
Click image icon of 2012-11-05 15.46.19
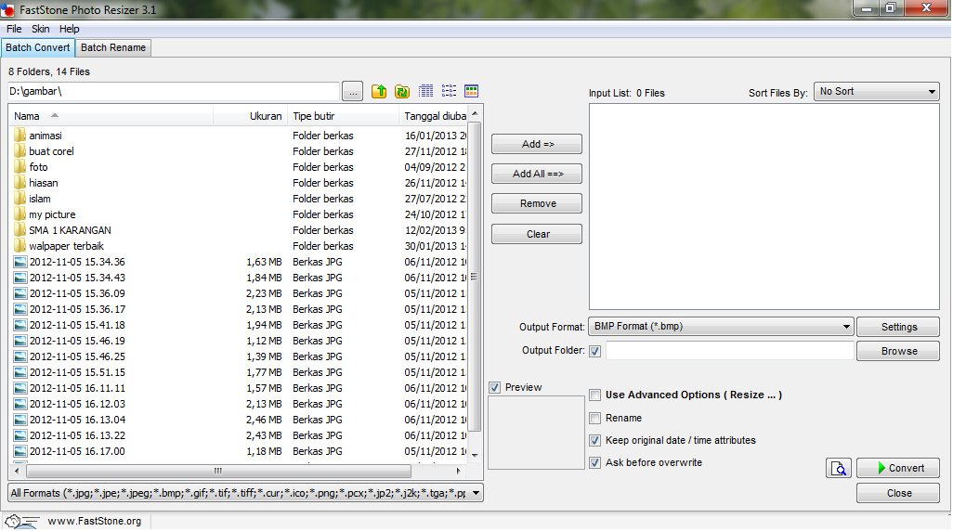click(x=20, y=341)
